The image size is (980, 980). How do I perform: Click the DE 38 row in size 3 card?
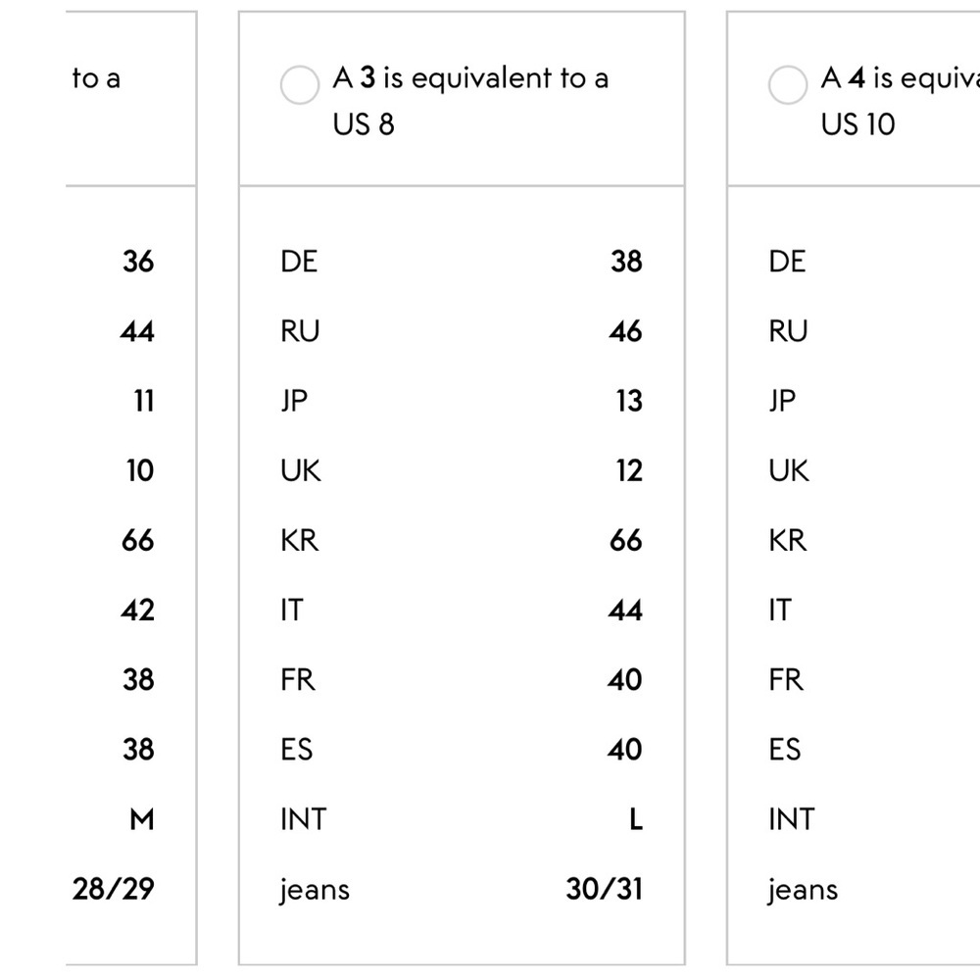point(462,262)
